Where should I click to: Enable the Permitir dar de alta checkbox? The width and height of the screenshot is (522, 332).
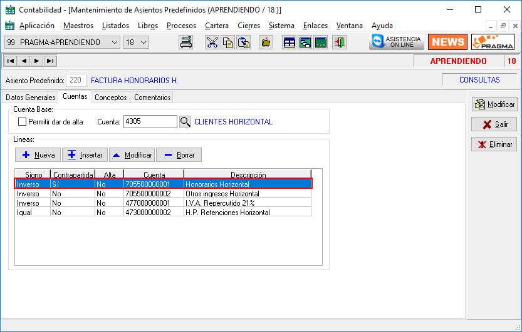click(23, 122)
